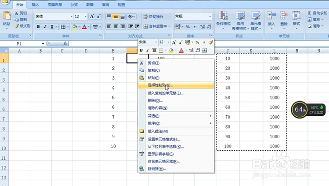Choose Insert Copied Cells (插入复制的单元格)
This screenshot has height=186, width=329.
[176, 93]
